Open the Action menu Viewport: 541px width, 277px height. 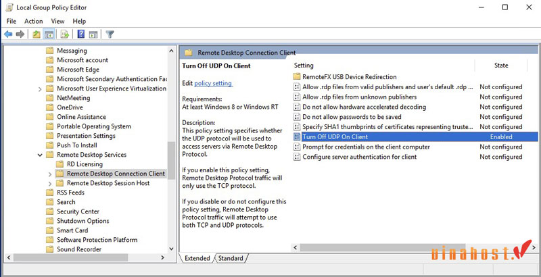pyautogui.click(x=33, y=21)
